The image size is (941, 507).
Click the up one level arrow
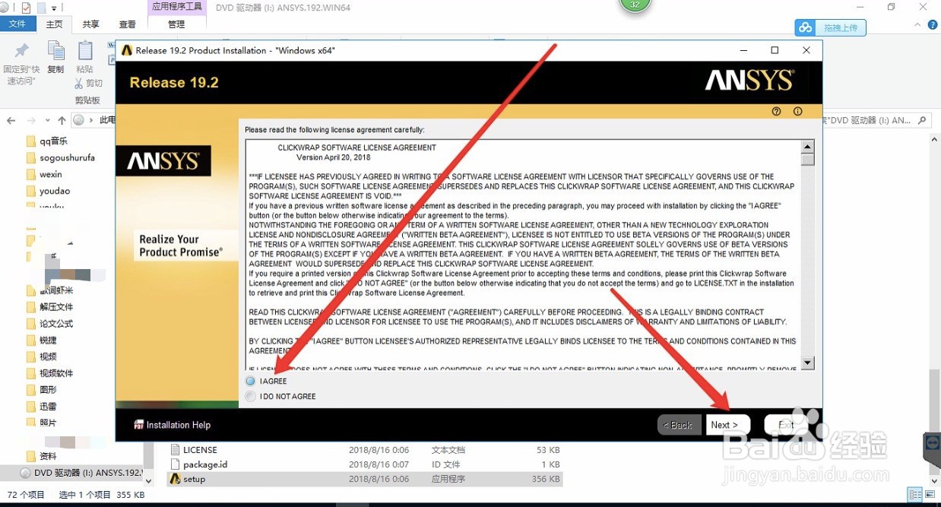click(x=62, y=120)
